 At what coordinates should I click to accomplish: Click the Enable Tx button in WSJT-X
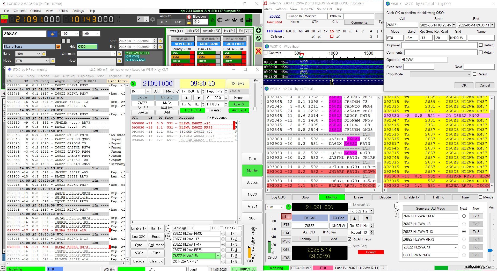(x=412, y=197)
